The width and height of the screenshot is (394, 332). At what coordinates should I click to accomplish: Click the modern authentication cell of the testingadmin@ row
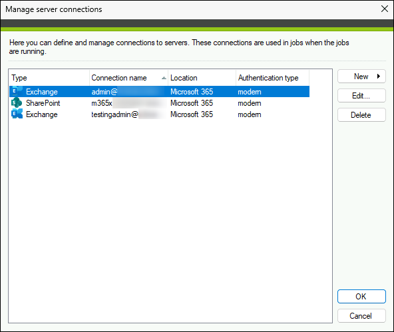click(250, 114)
